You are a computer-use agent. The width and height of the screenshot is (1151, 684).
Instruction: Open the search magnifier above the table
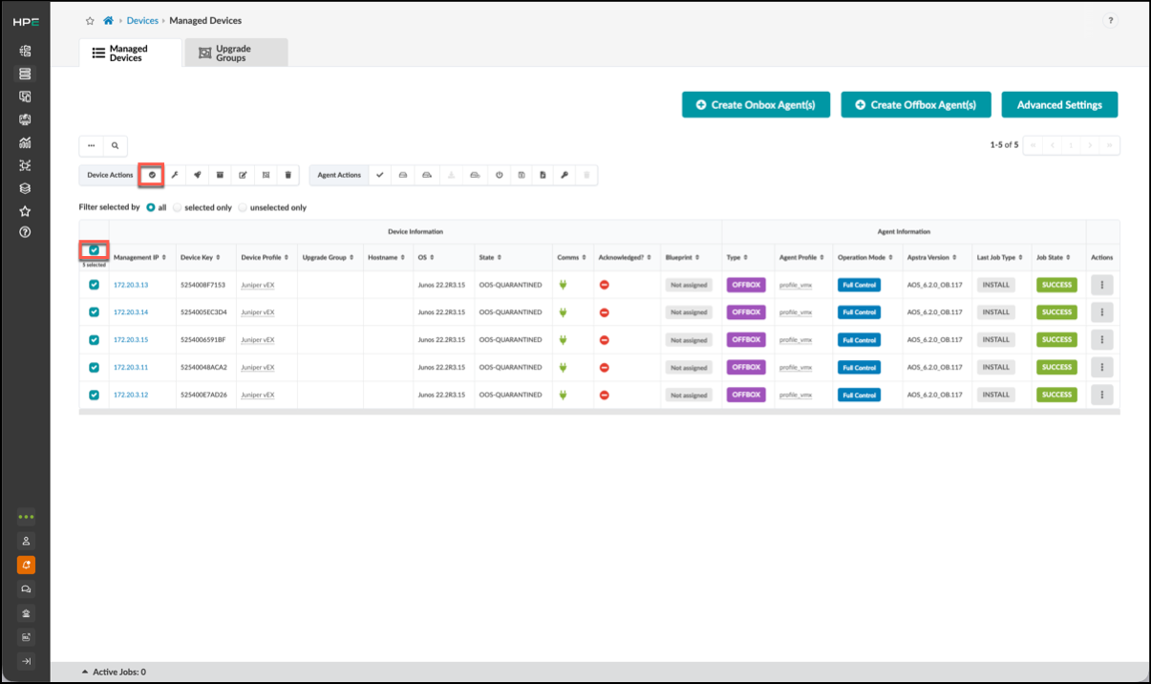tap(115, 145)
